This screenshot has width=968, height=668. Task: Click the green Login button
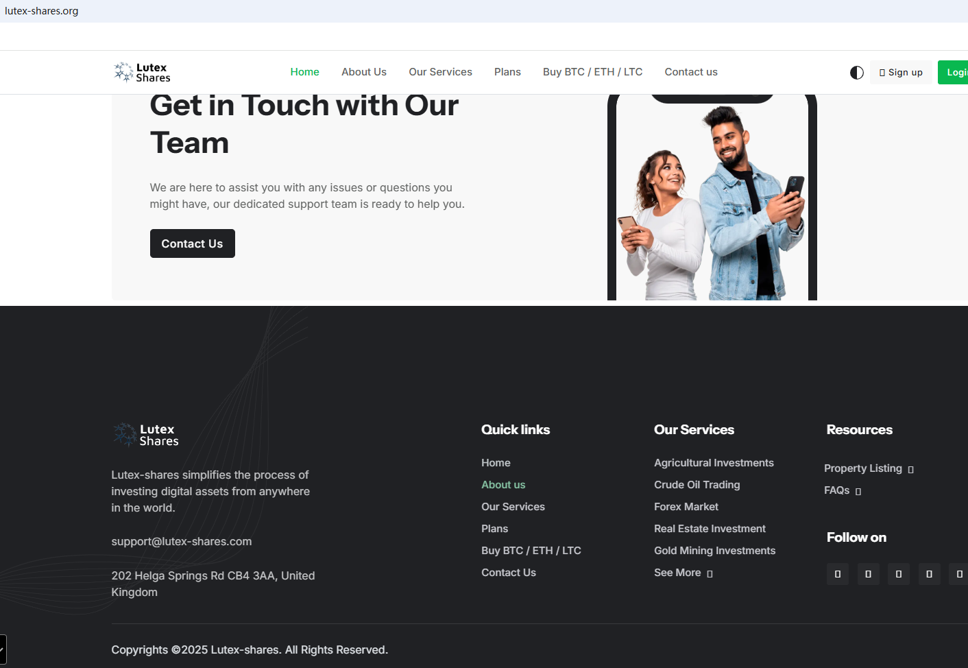point(954,73)
